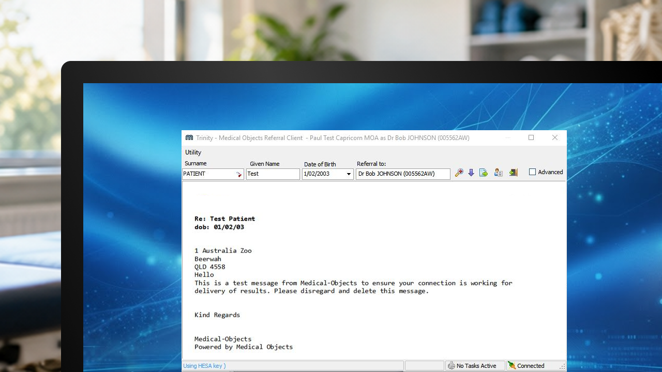Click the 'Connected' status text

click(531, 366)
